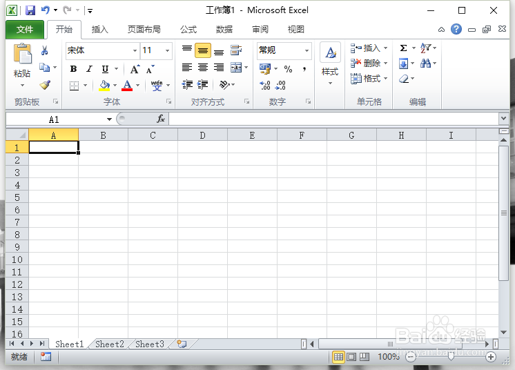Click the Increase Decimal icon
This screenshot has width=515, height=370.
point(265,86)
